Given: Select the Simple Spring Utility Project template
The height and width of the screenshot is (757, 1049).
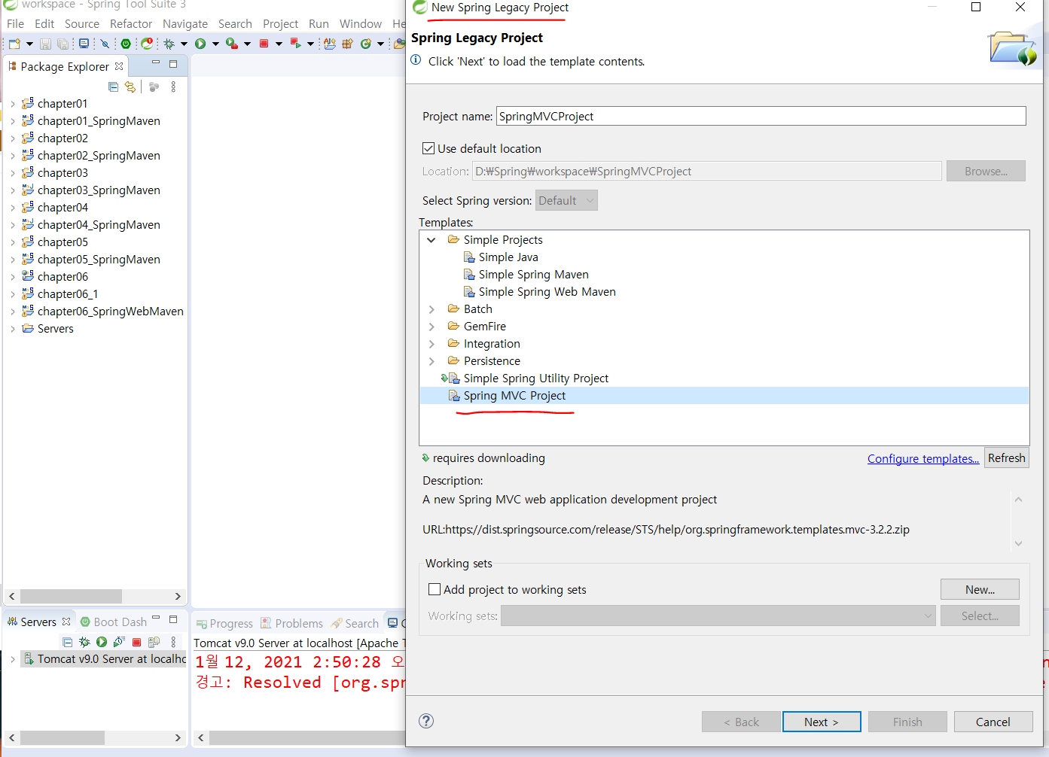Looking at the screenshot, I should (x=535, y=378).
